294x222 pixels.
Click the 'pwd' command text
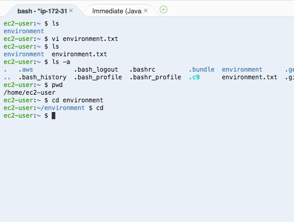[57, 85]
